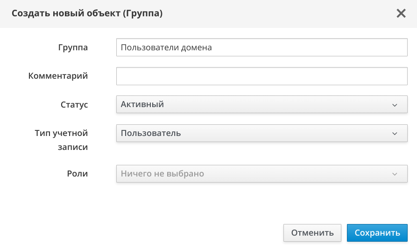
Task: Click the Активный value text
Action: 142,105
